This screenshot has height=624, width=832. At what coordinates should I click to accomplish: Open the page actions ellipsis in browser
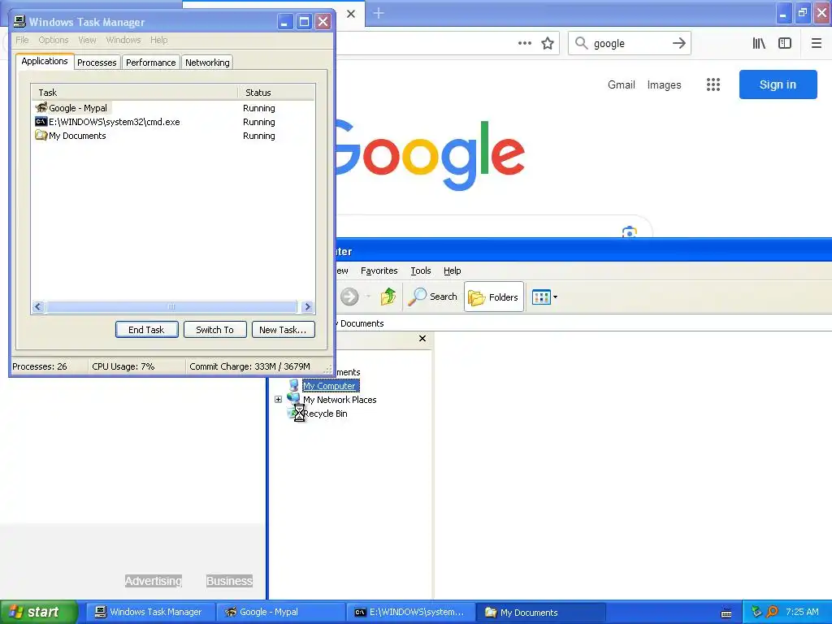click(x=524, y=43)
